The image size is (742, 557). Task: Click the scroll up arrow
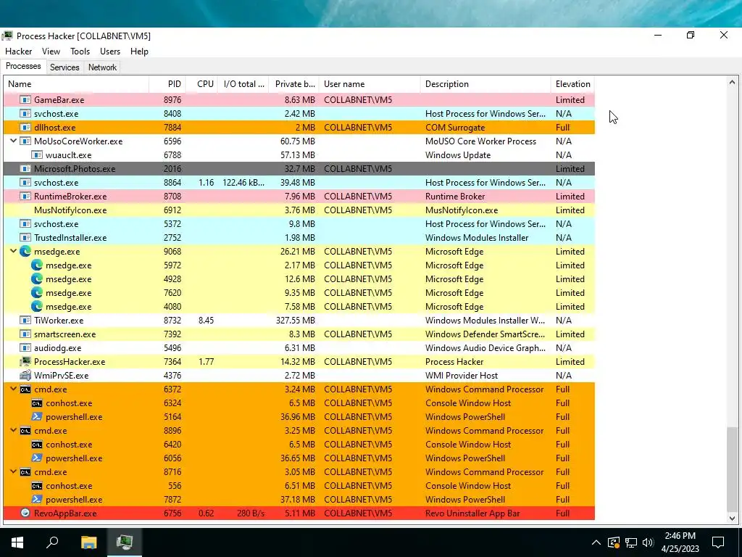pyautogui.click(x=732, y=83)
